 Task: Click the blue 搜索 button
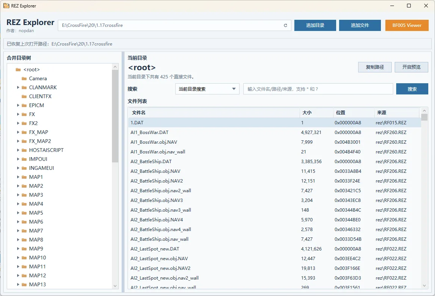(x=412, y=89)
